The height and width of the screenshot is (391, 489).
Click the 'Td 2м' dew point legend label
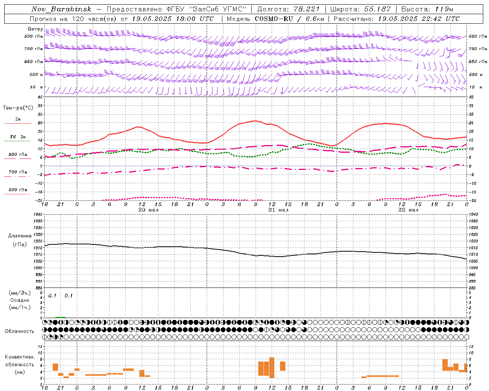(x=18, y=137)
